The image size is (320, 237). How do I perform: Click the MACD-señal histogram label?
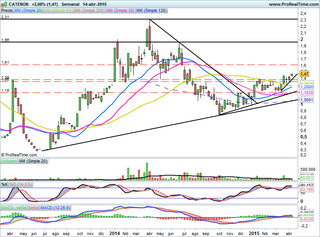click(x=13, y=208)
